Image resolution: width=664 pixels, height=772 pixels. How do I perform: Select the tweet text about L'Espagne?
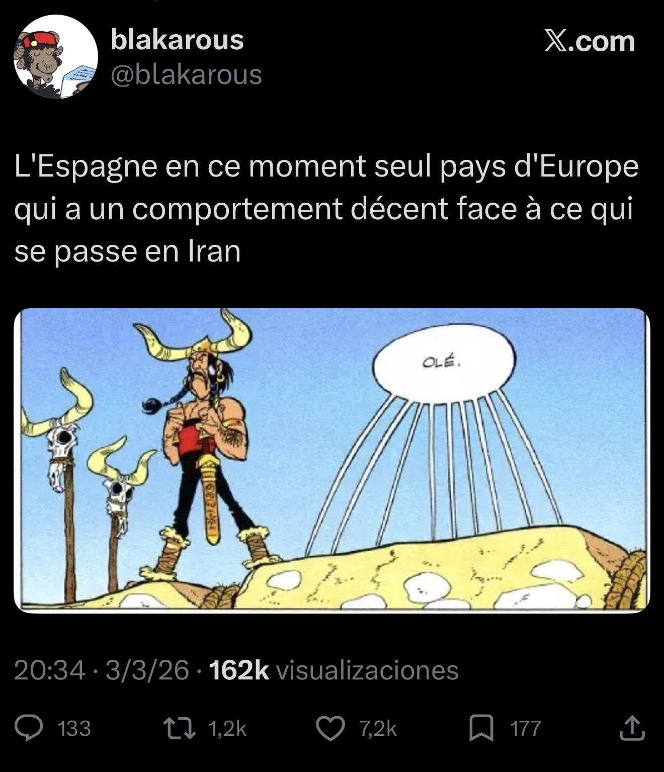click(x=326, y=209)
